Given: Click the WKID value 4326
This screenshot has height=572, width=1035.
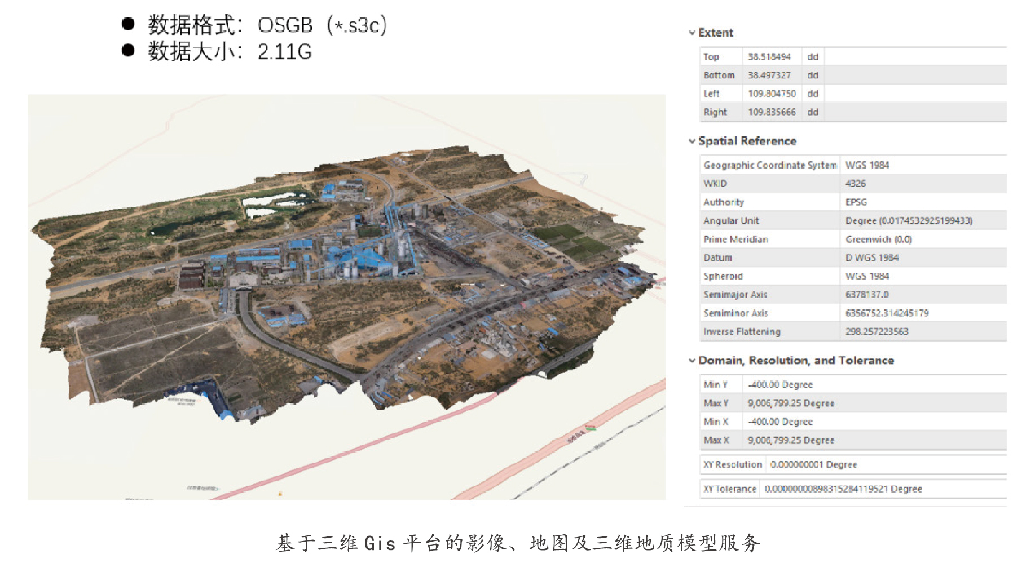Looking at the screenshot, I should pos(855,184).
